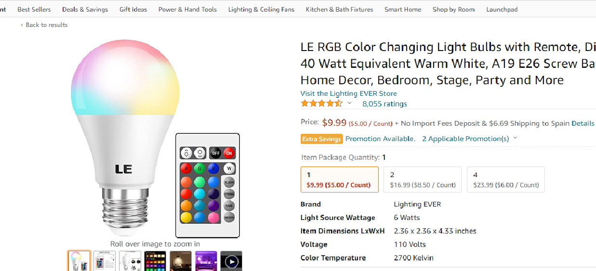Open the Smart Home category
Image resolution: width=596 pixels, height=271 pixels.
pos(402,9)
